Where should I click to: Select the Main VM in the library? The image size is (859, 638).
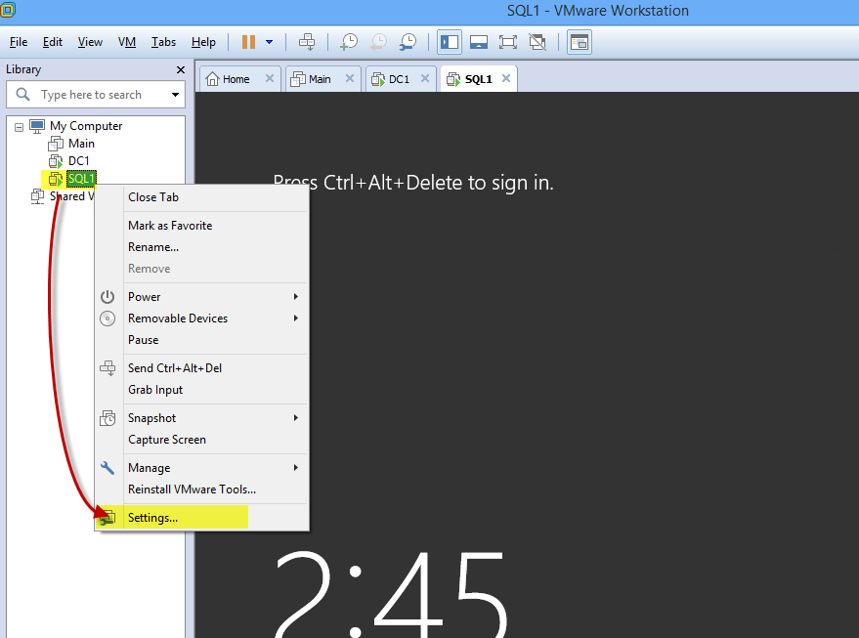(x=81, y=144)
